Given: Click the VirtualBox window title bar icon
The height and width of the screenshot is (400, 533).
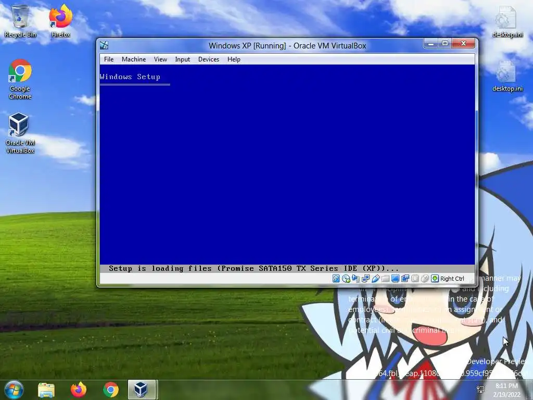Looking at the screenshot, I should point(104,45).
